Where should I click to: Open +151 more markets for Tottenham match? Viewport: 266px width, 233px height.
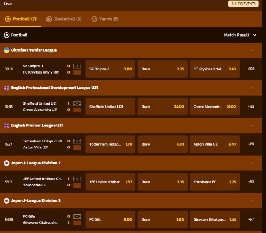(251, 144)
